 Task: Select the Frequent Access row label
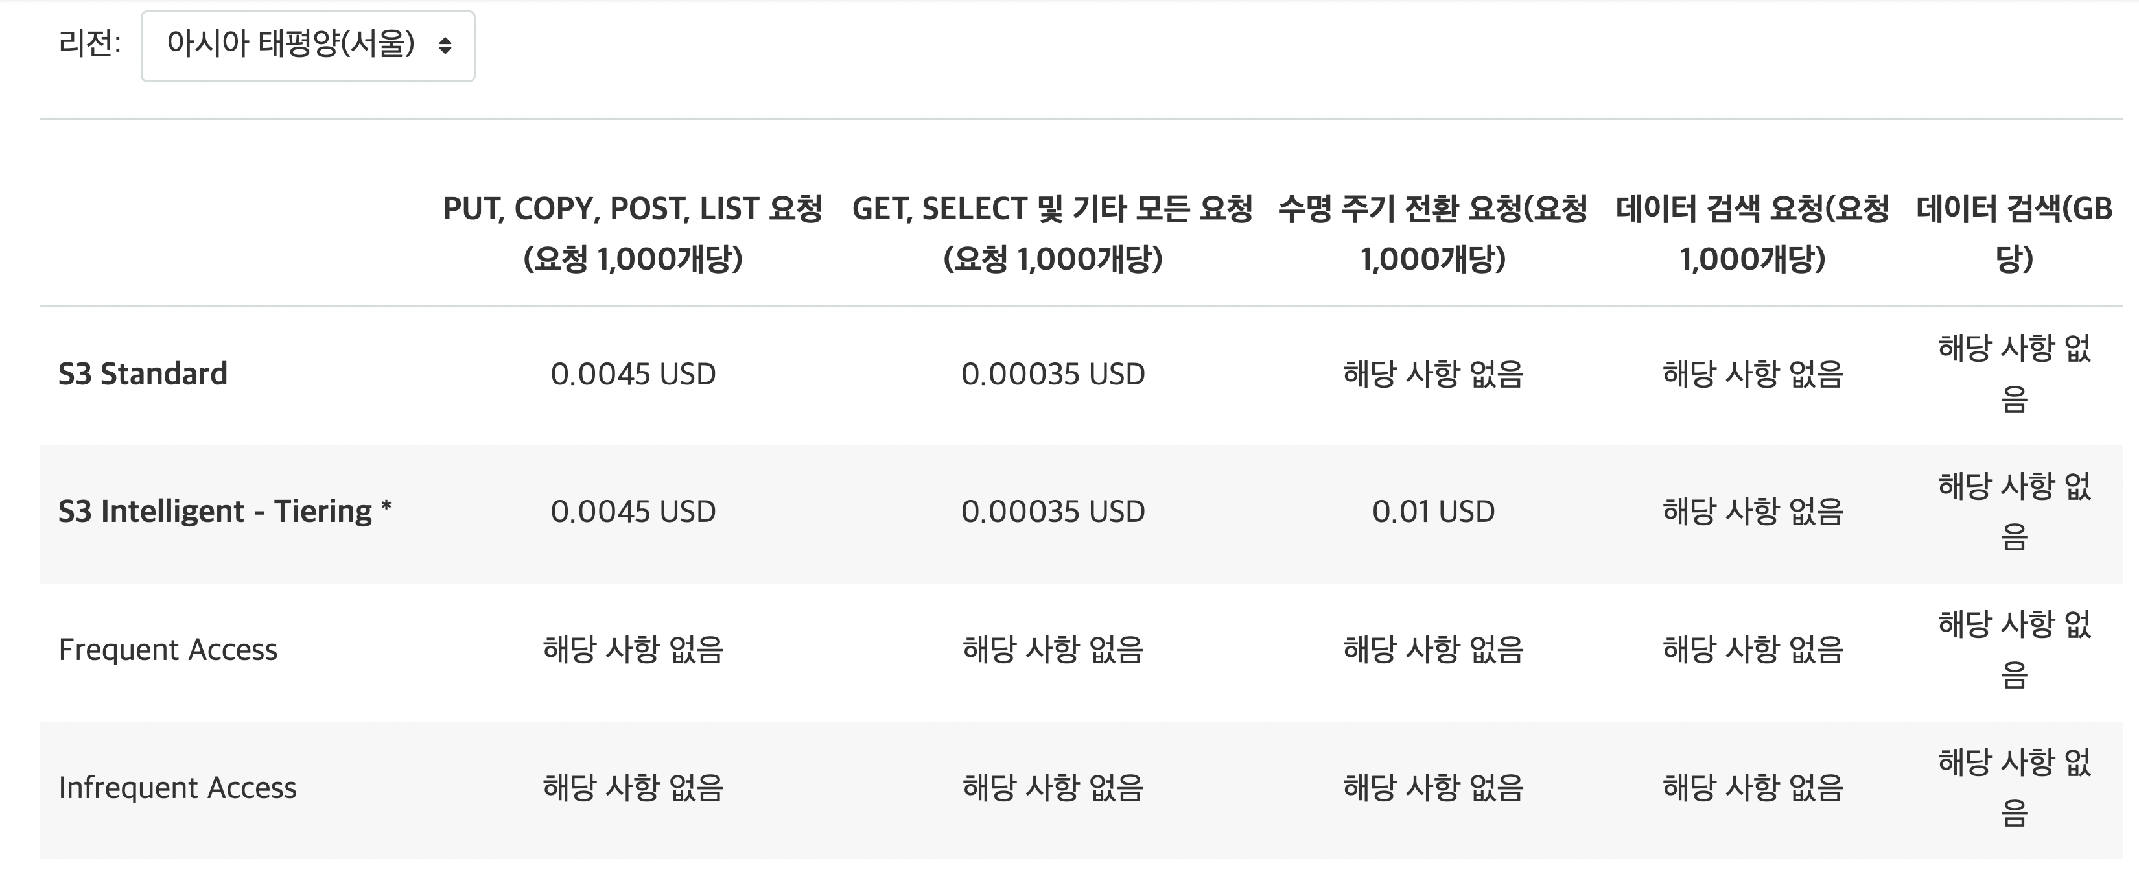pos(168,650)
